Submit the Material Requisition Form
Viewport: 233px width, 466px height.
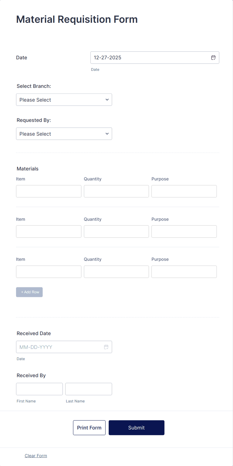[x=136, y=427]
